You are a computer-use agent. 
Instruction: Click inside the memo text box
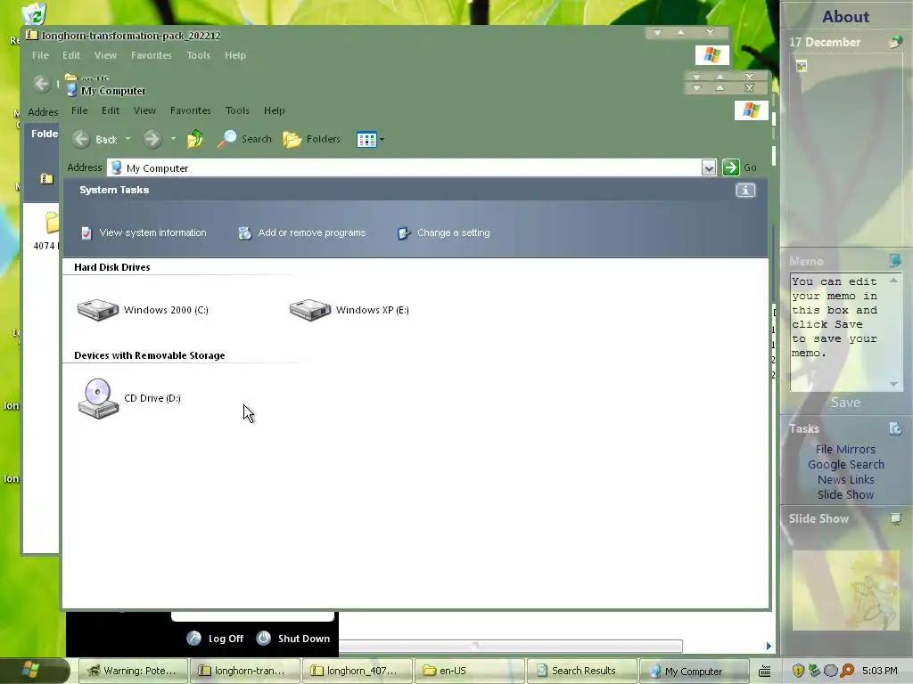pyautogui.click(x=840, y=332)
